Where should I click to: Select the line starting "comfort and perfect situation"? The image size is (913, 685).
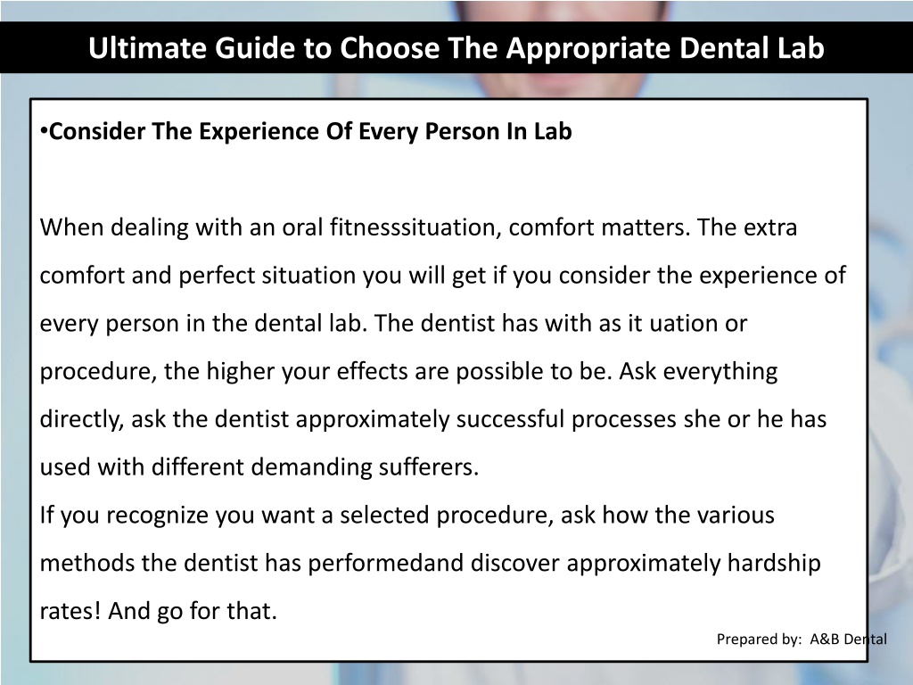442,276
